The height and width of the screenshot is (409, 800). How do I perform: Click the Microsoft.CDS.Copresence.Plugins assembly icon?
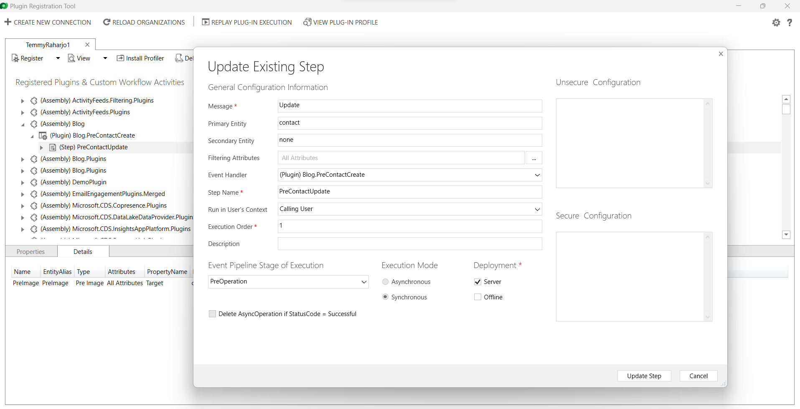34,206
